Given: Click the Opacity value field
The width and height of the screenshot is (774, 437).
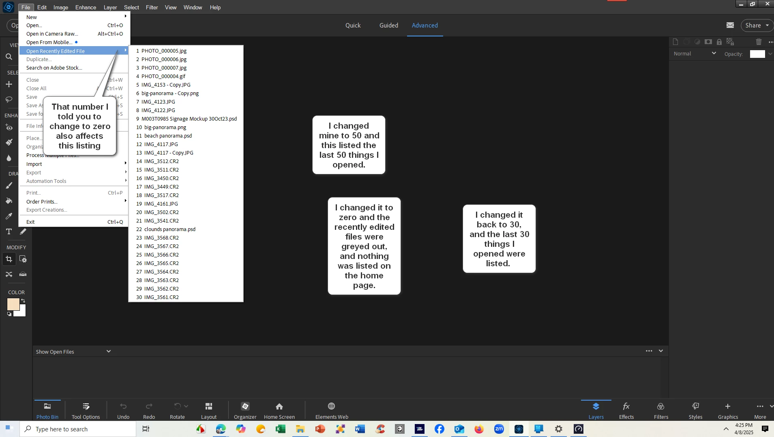Looking at the screenshot, I should (x=757, y=54).
